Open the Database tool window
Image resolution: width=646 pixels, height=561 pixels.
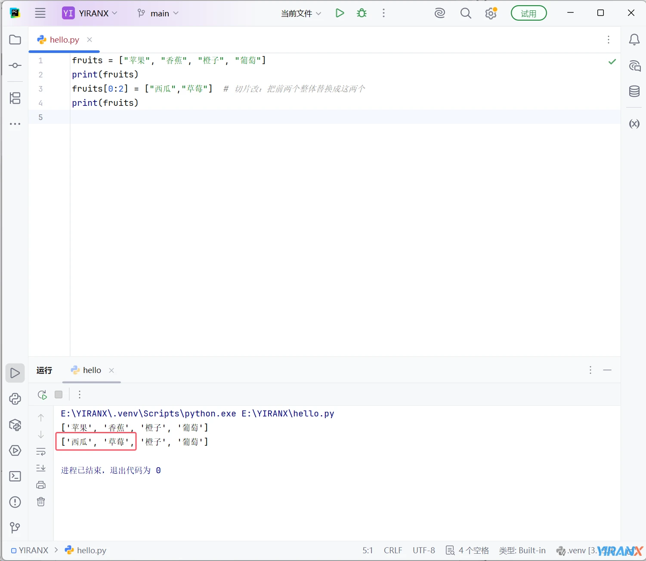[x=634, y=91]
